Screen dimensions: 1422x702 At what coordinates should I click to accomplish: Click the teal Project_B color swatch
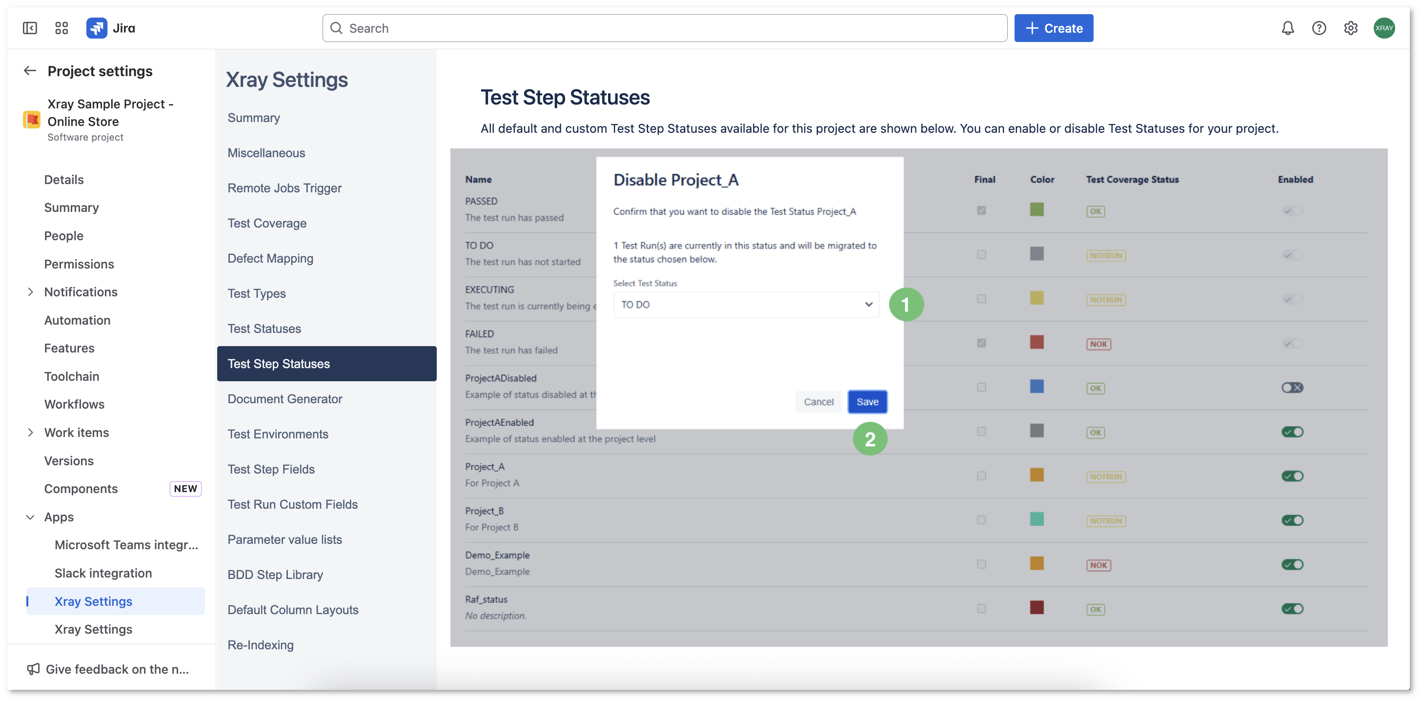pos(1036,518)
